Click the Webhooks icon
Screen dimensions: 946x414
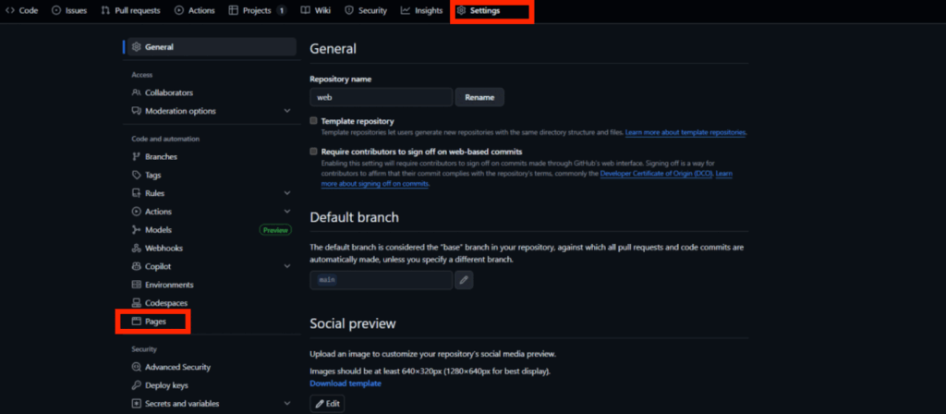point(137,248)
